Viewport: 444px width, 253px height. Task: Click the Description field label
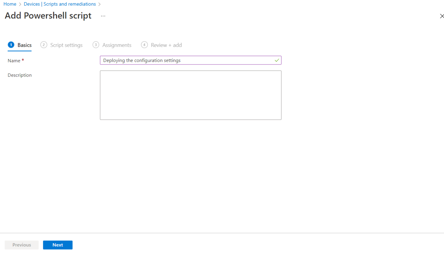[20, 75]
